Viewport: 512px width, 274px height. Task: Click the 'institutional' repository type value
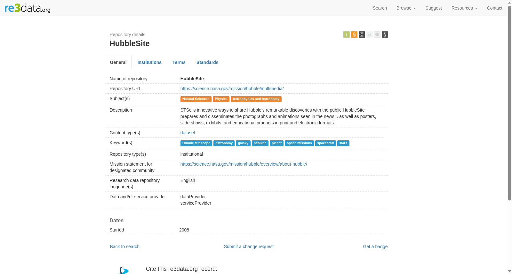point(192,154)
